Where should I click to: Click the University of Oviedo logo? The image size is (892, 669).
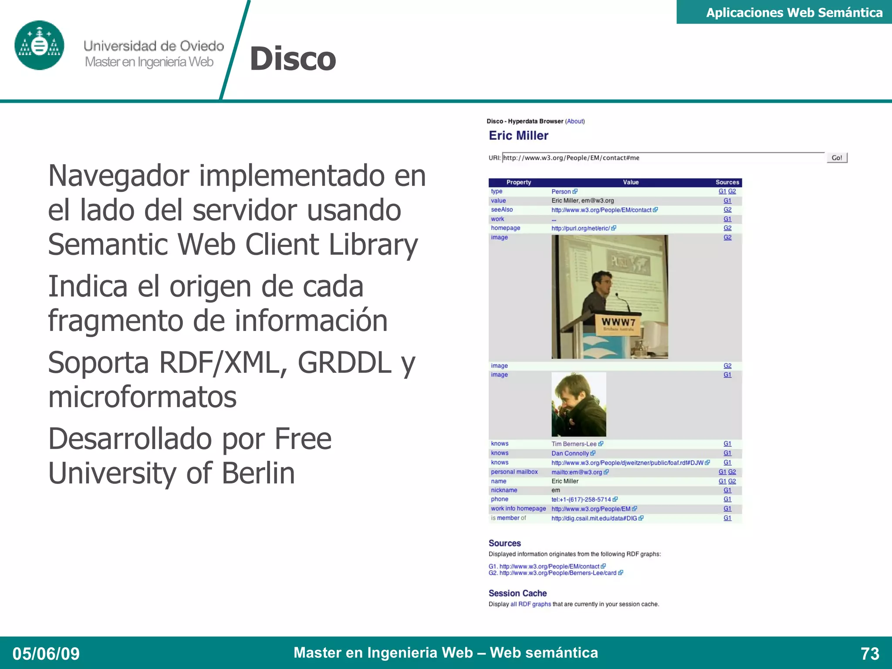[39, 45]
